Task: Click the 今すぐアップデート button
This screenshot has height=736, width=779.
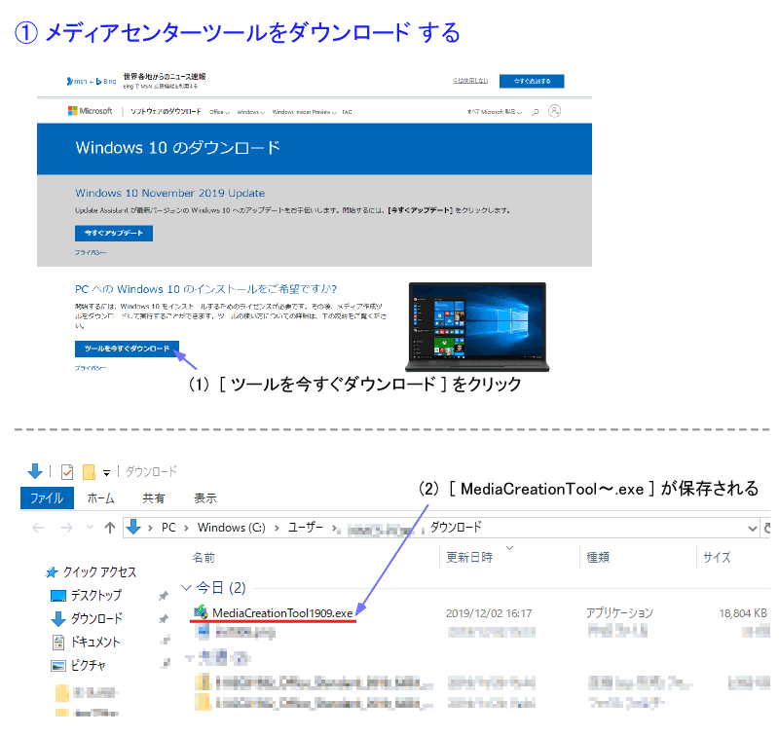Action: click(113, 234)
